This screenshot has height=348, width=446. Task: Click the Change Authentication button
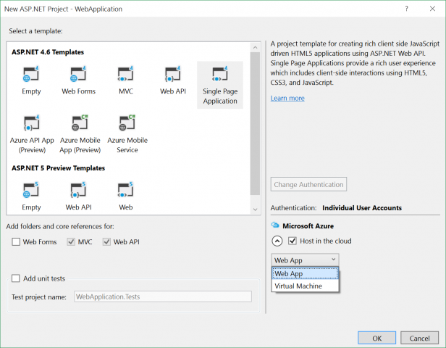pos(308,185)
